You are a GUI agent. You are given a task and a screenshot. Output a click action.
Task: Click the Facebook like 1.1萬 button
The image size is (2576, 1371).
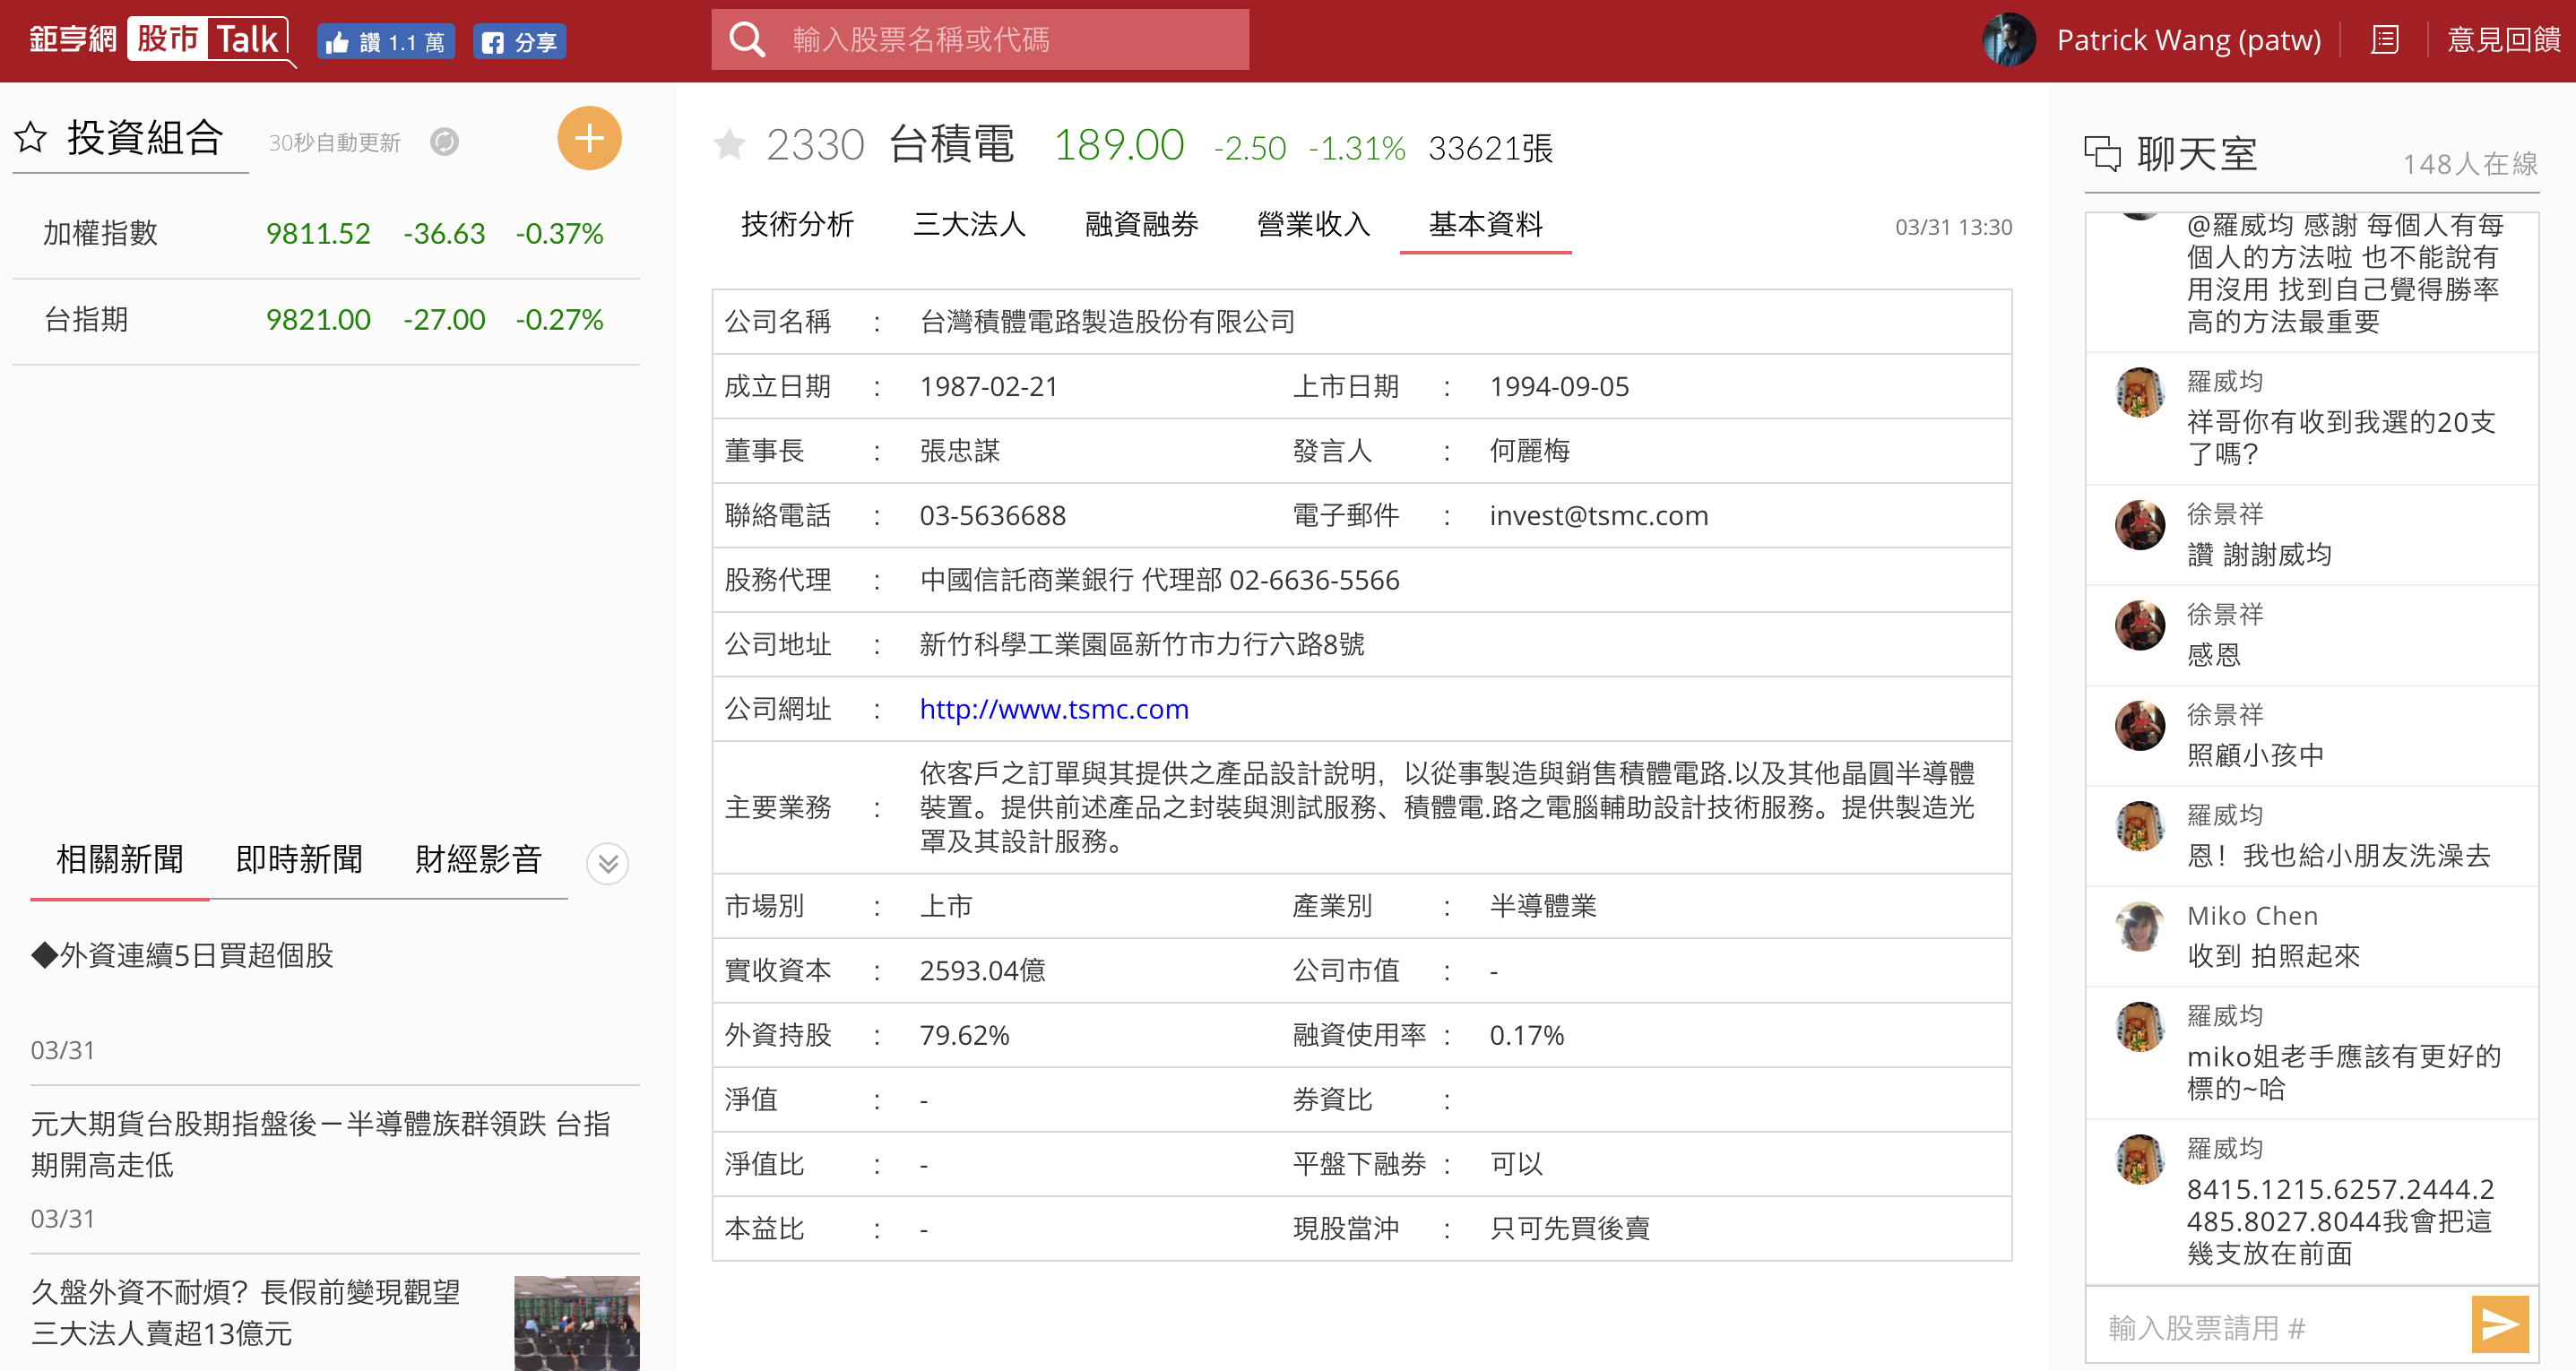386,42
